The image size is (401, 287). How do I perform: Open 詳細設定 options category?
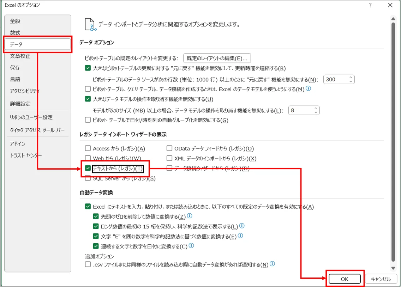(x=37, y=104)
